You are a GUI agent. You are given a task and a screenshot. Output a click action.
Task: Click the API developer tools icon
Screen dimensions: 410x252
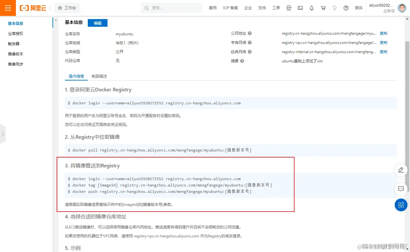tap(289, 8)
